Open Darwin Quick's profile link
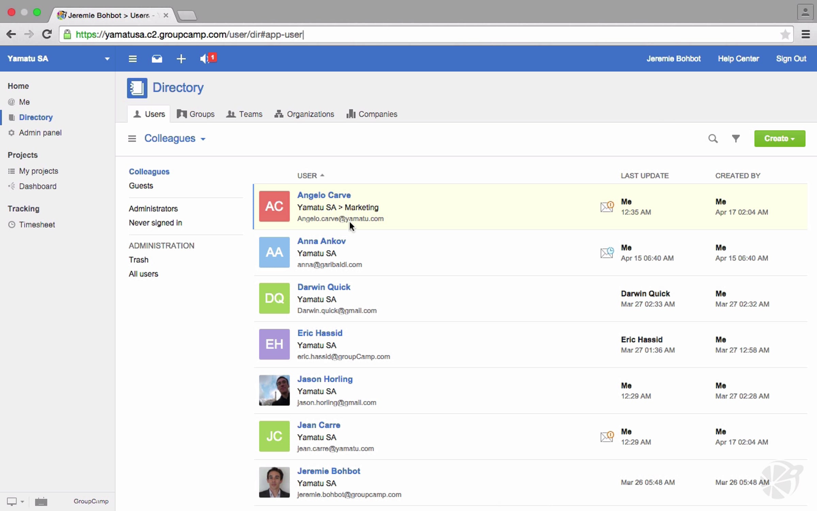The width and height of the screenshot is (817, 511). tap(323, 287)
